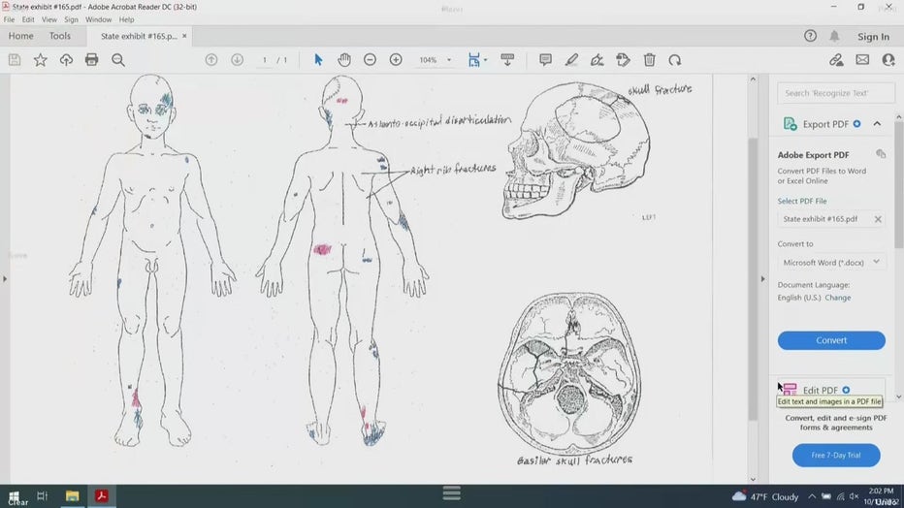Image resolution: width=904 pixels, height=508 pixels.
Task: Click the Change document language link
Action: (x=837, y=298)
